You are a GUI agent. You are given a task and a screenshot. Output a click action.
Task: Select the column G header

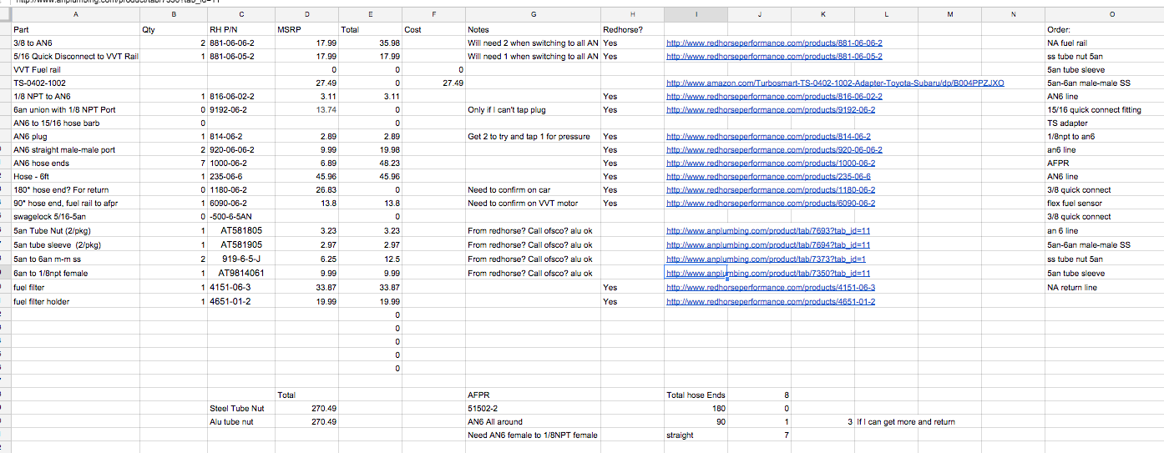[x=533, y=14]
